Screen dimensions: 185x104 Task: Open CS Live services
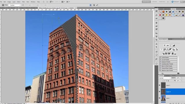[175, 2]
